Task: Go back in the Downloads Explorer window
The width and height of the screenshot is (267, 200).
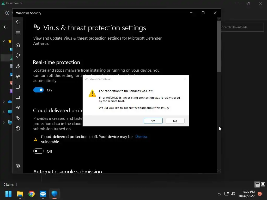Action: coord(5,27)
